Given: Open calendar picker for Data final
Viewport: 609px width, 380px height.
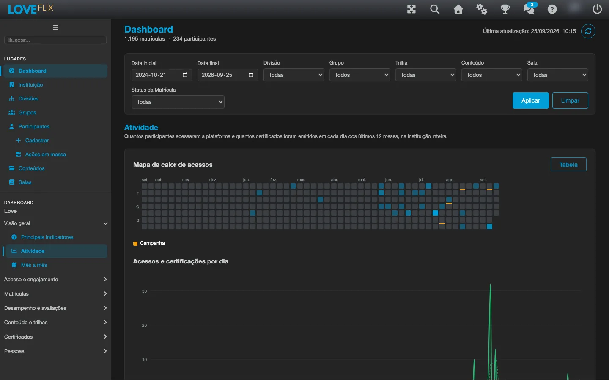Looking at the screenshot, I should 251,75.
